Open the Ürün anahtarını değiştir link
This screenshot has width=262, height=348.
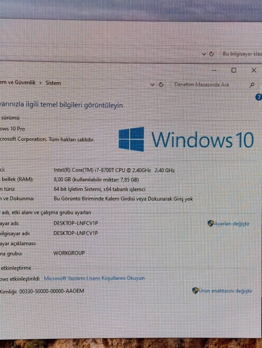pos(225,291)
